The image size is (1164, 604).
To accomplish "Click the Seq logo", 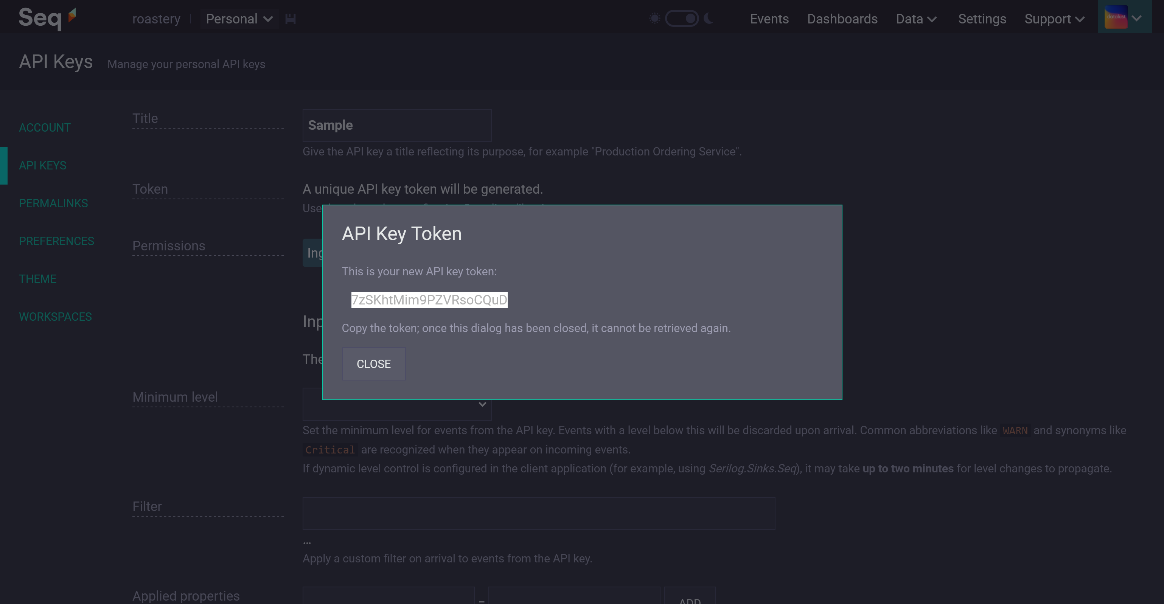I will [x=47, y=18].
